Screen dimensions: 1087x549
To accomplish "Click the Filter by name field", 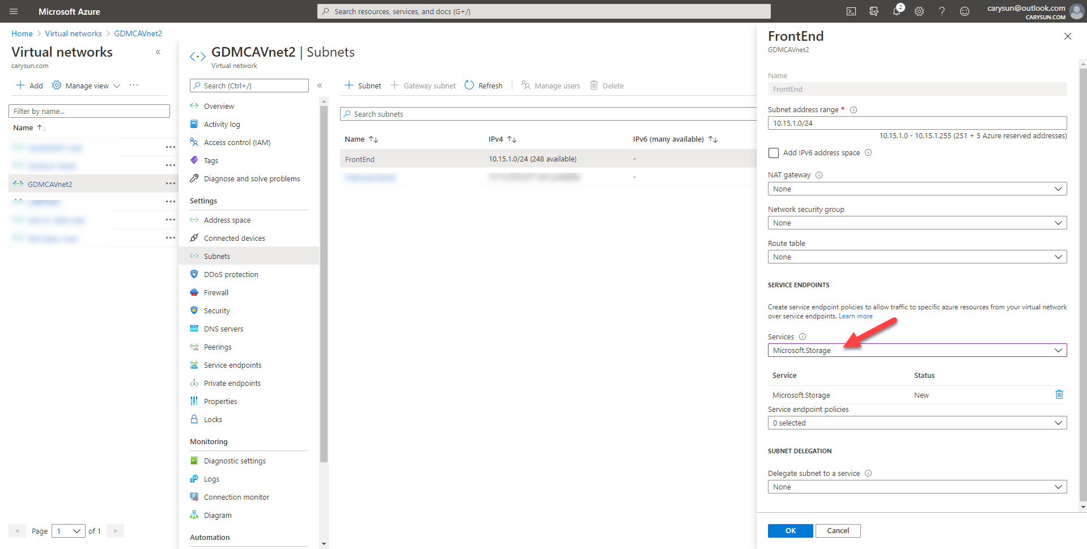I will coord(89,111).
